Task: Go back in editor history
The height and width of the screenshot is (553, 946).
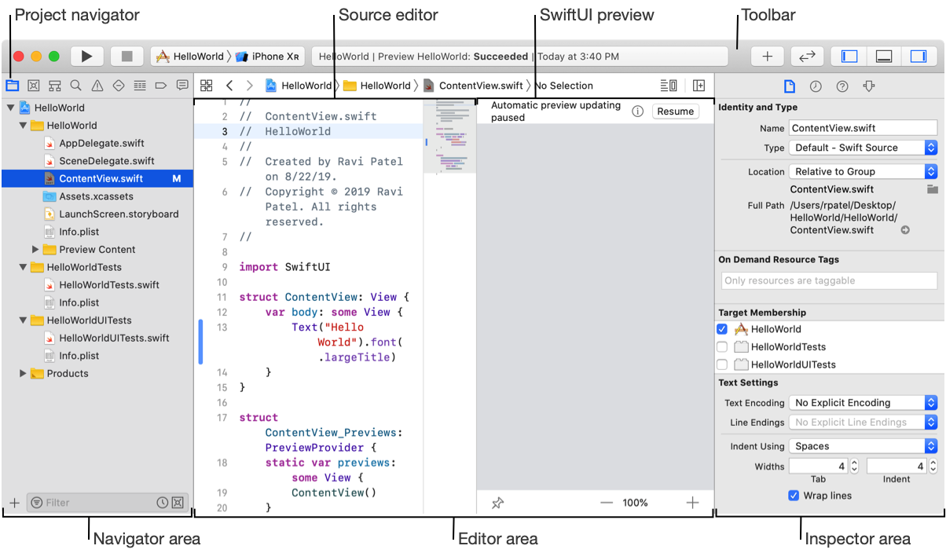Action: tap(229, 86)
